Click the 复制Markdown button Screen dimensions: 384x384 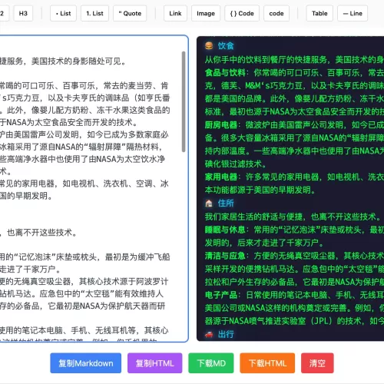86,363
